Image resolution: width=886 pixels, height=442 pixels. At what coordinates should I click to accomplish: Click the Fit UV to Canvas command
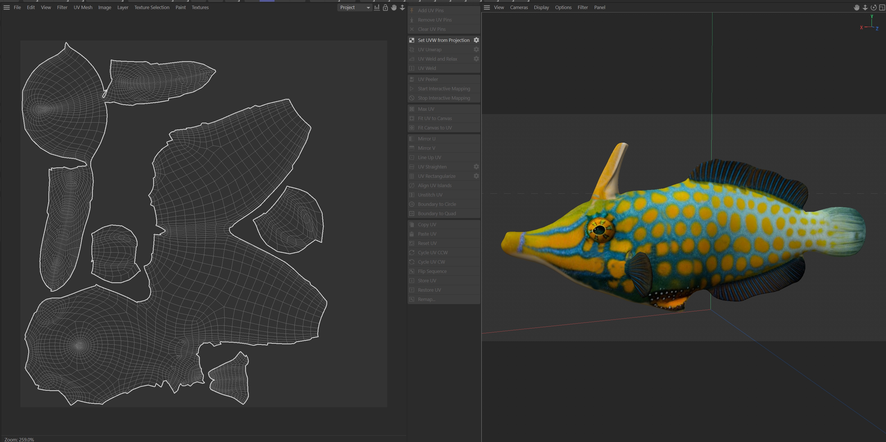click(435, 118)
